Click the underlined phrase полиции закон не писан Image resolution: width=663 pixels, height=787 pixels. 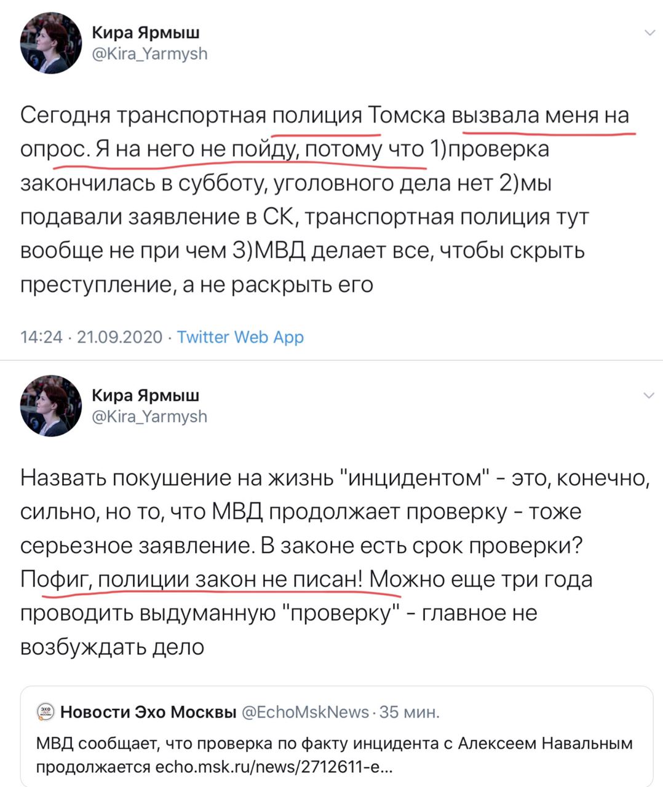[227, 579]
